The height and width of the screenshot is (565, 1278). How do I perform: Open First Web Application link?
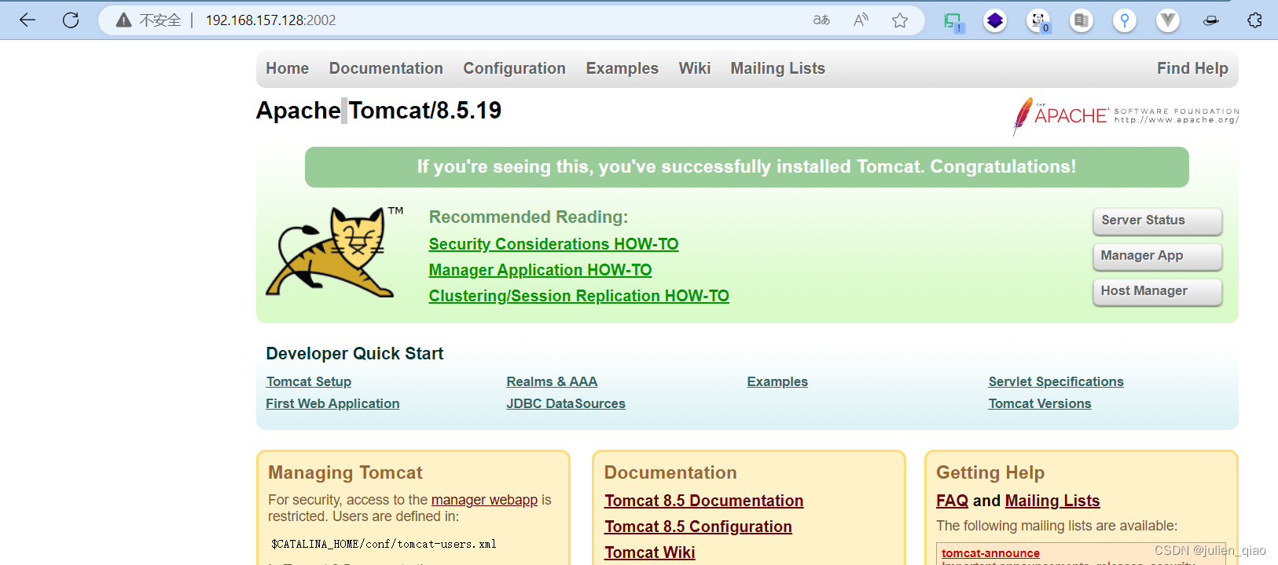coord(332,403)
